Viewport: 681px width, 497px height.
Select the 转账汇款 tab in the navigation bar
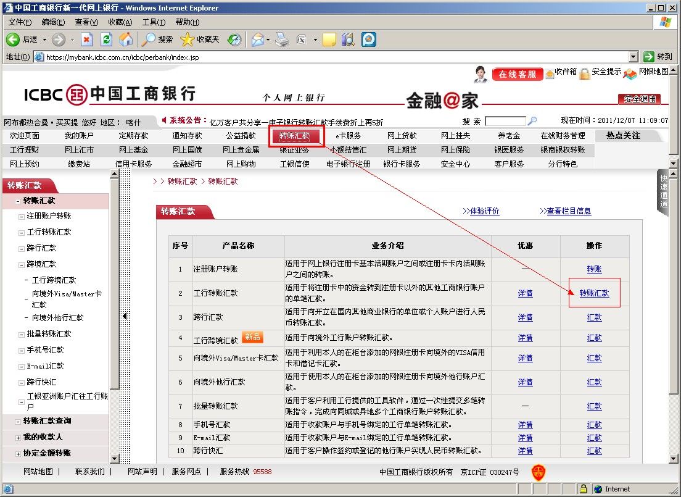[x=295, y=136]
